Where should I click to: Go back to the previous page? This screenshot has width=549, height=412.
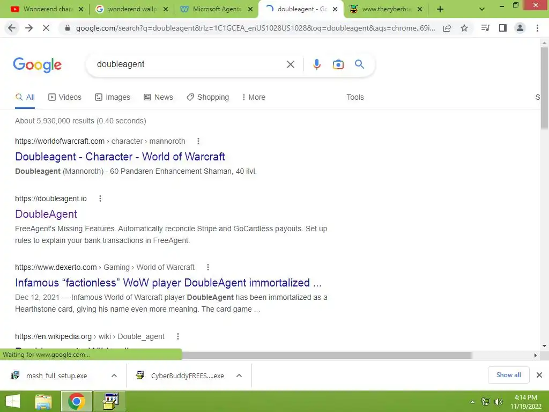12,28
